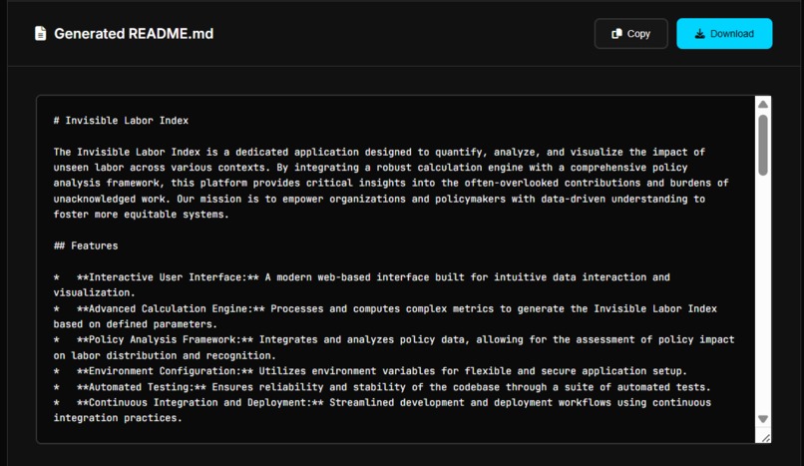804x466 pixels.
Task: Click the 'Environment Configuration' bullet text
Action: tap(166, 370)
